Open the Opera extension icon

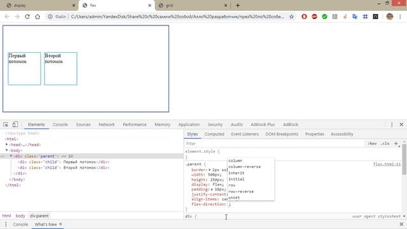click(x=304, y=17)
